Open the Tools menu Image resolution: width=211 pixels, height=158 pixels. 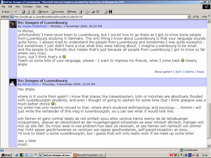pos(38,7)
